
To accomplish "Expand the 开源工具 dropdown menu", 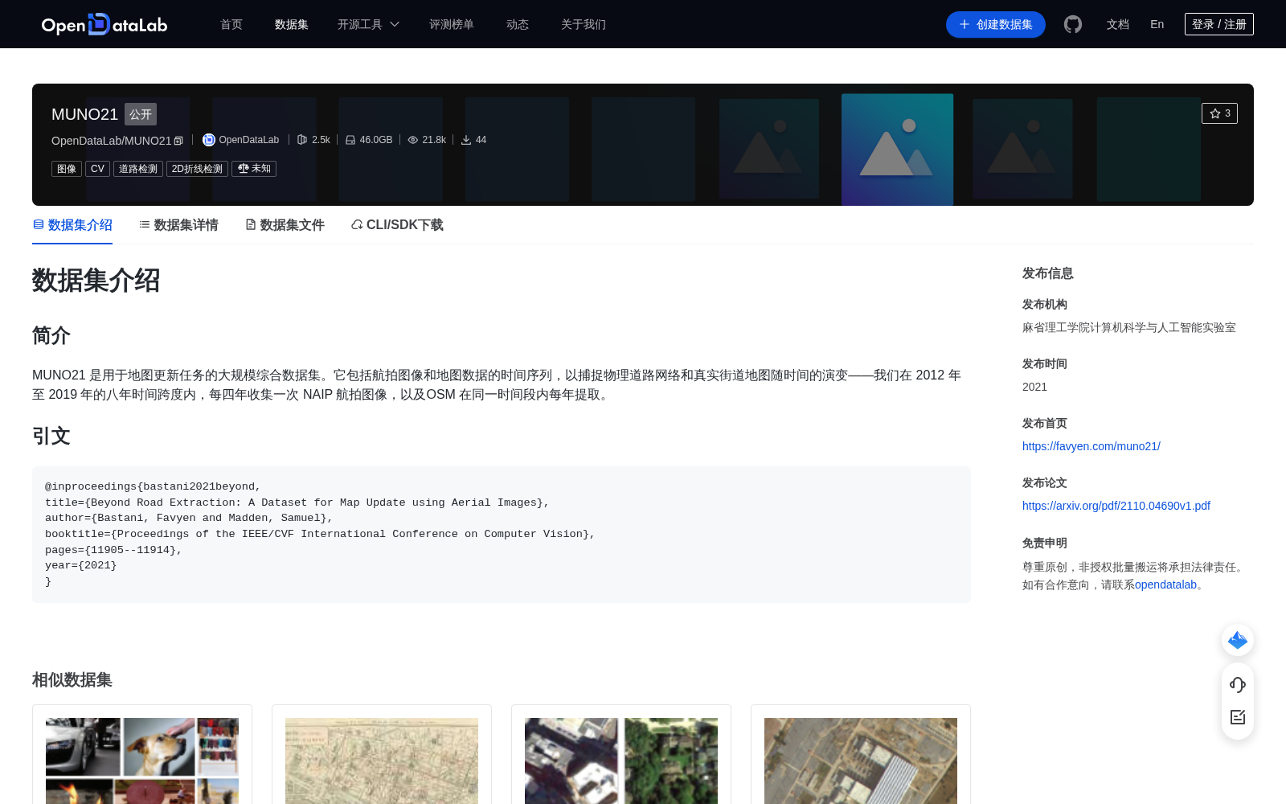I will [368, 24].
